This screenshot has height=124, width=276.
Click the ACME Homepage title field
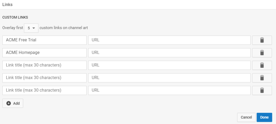tap(44, 53)
